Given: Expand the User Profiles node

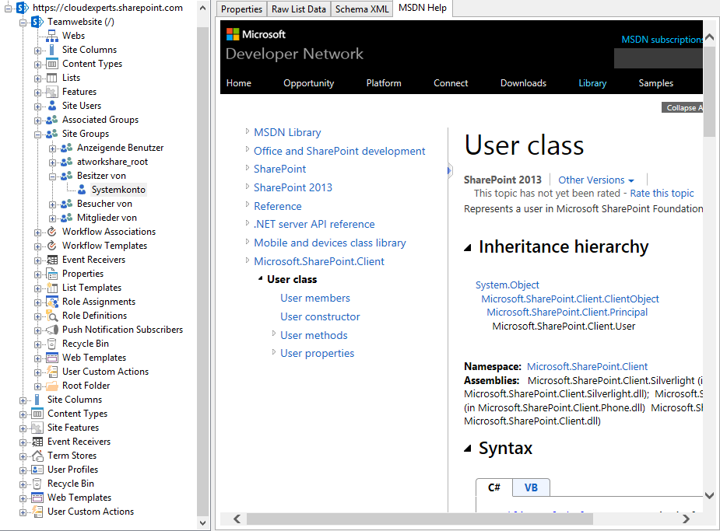Looking at the screenshot, I should (23, 470).
